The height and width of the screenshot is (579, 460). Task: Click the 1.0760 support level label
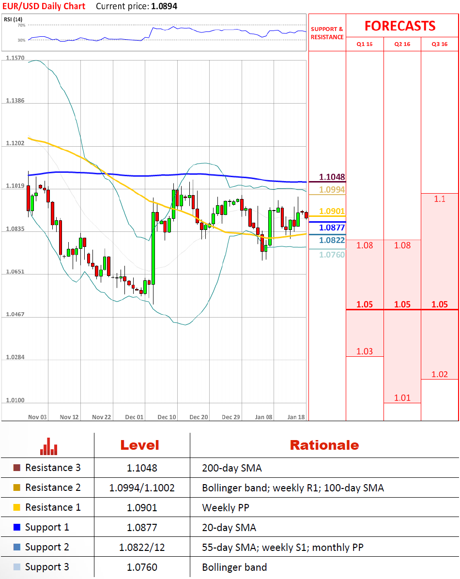332,255
